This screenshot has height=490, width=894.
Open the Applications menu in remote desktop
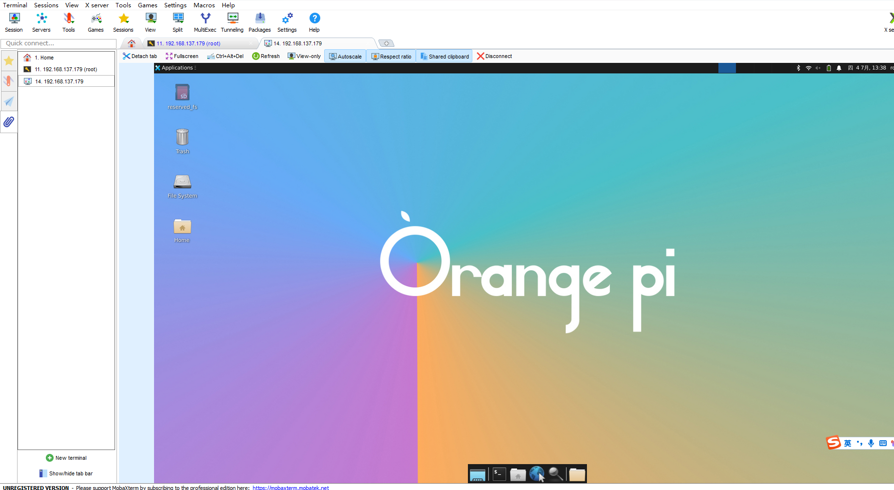pos(176,68)
